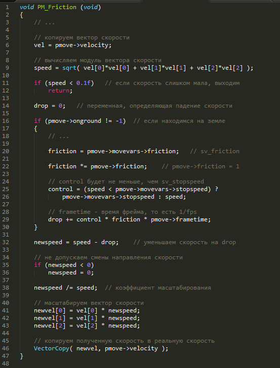Click line number 29 in the gutter
This screenshot has width=280, height=368.
6,219
